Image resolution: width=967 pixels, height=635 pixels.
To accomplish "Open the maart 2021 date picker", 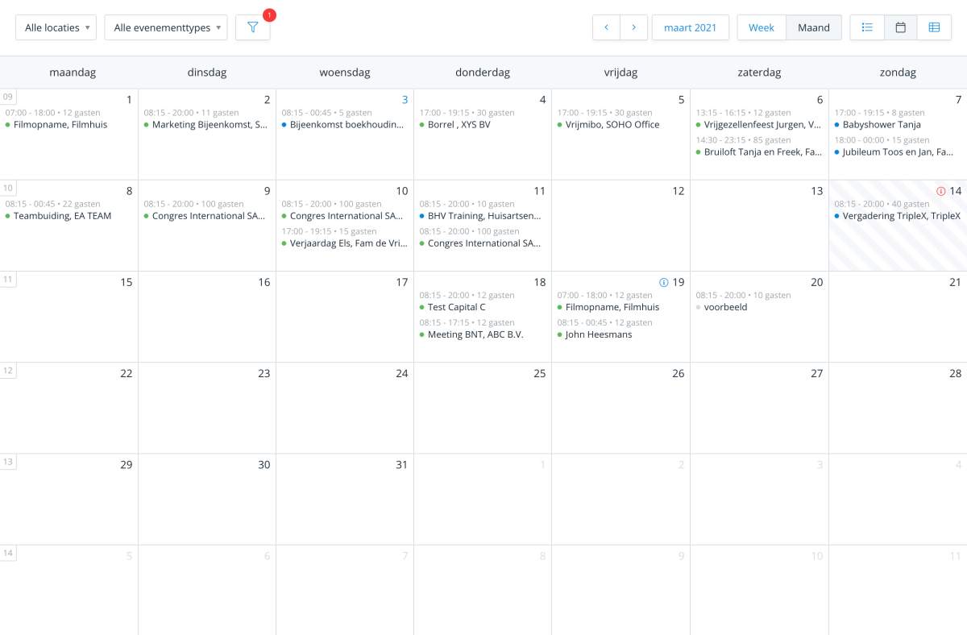I will (x=690, y=27).
